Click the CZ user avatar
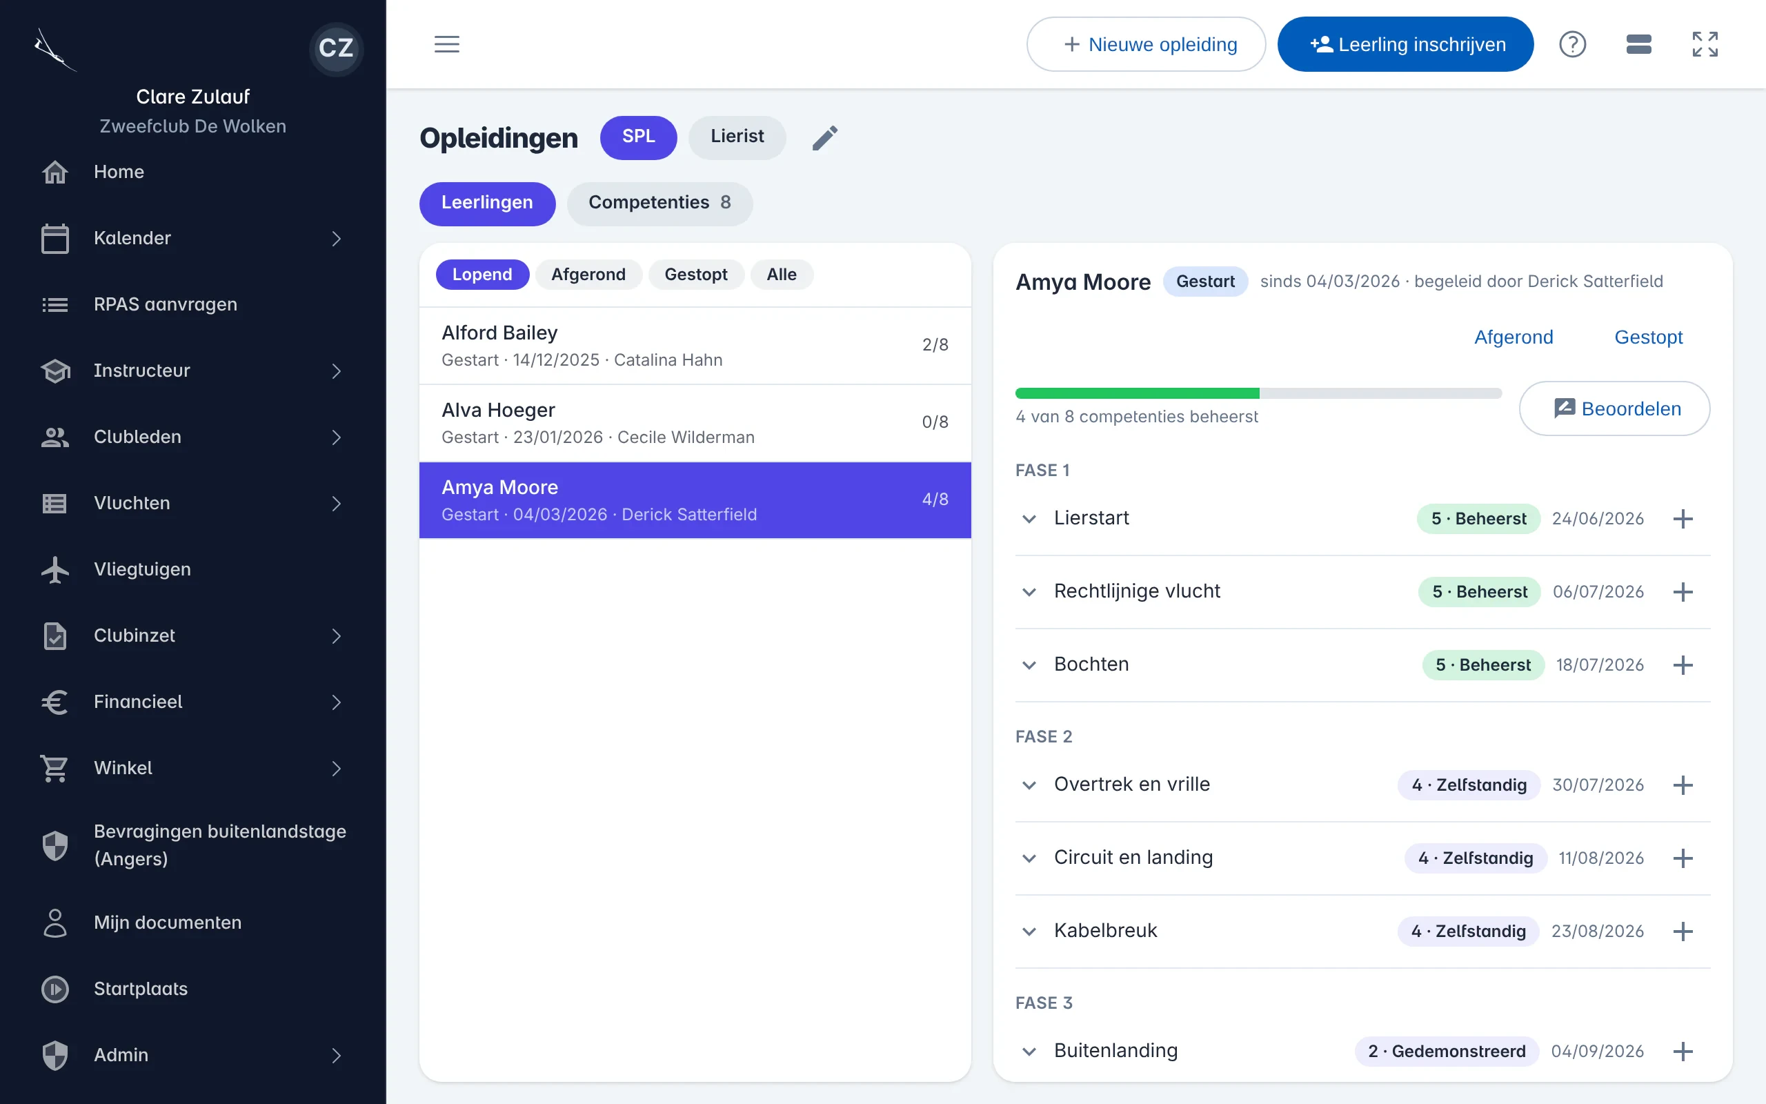The height and width of the screenshot is (1104, 1766). (336, 48)
